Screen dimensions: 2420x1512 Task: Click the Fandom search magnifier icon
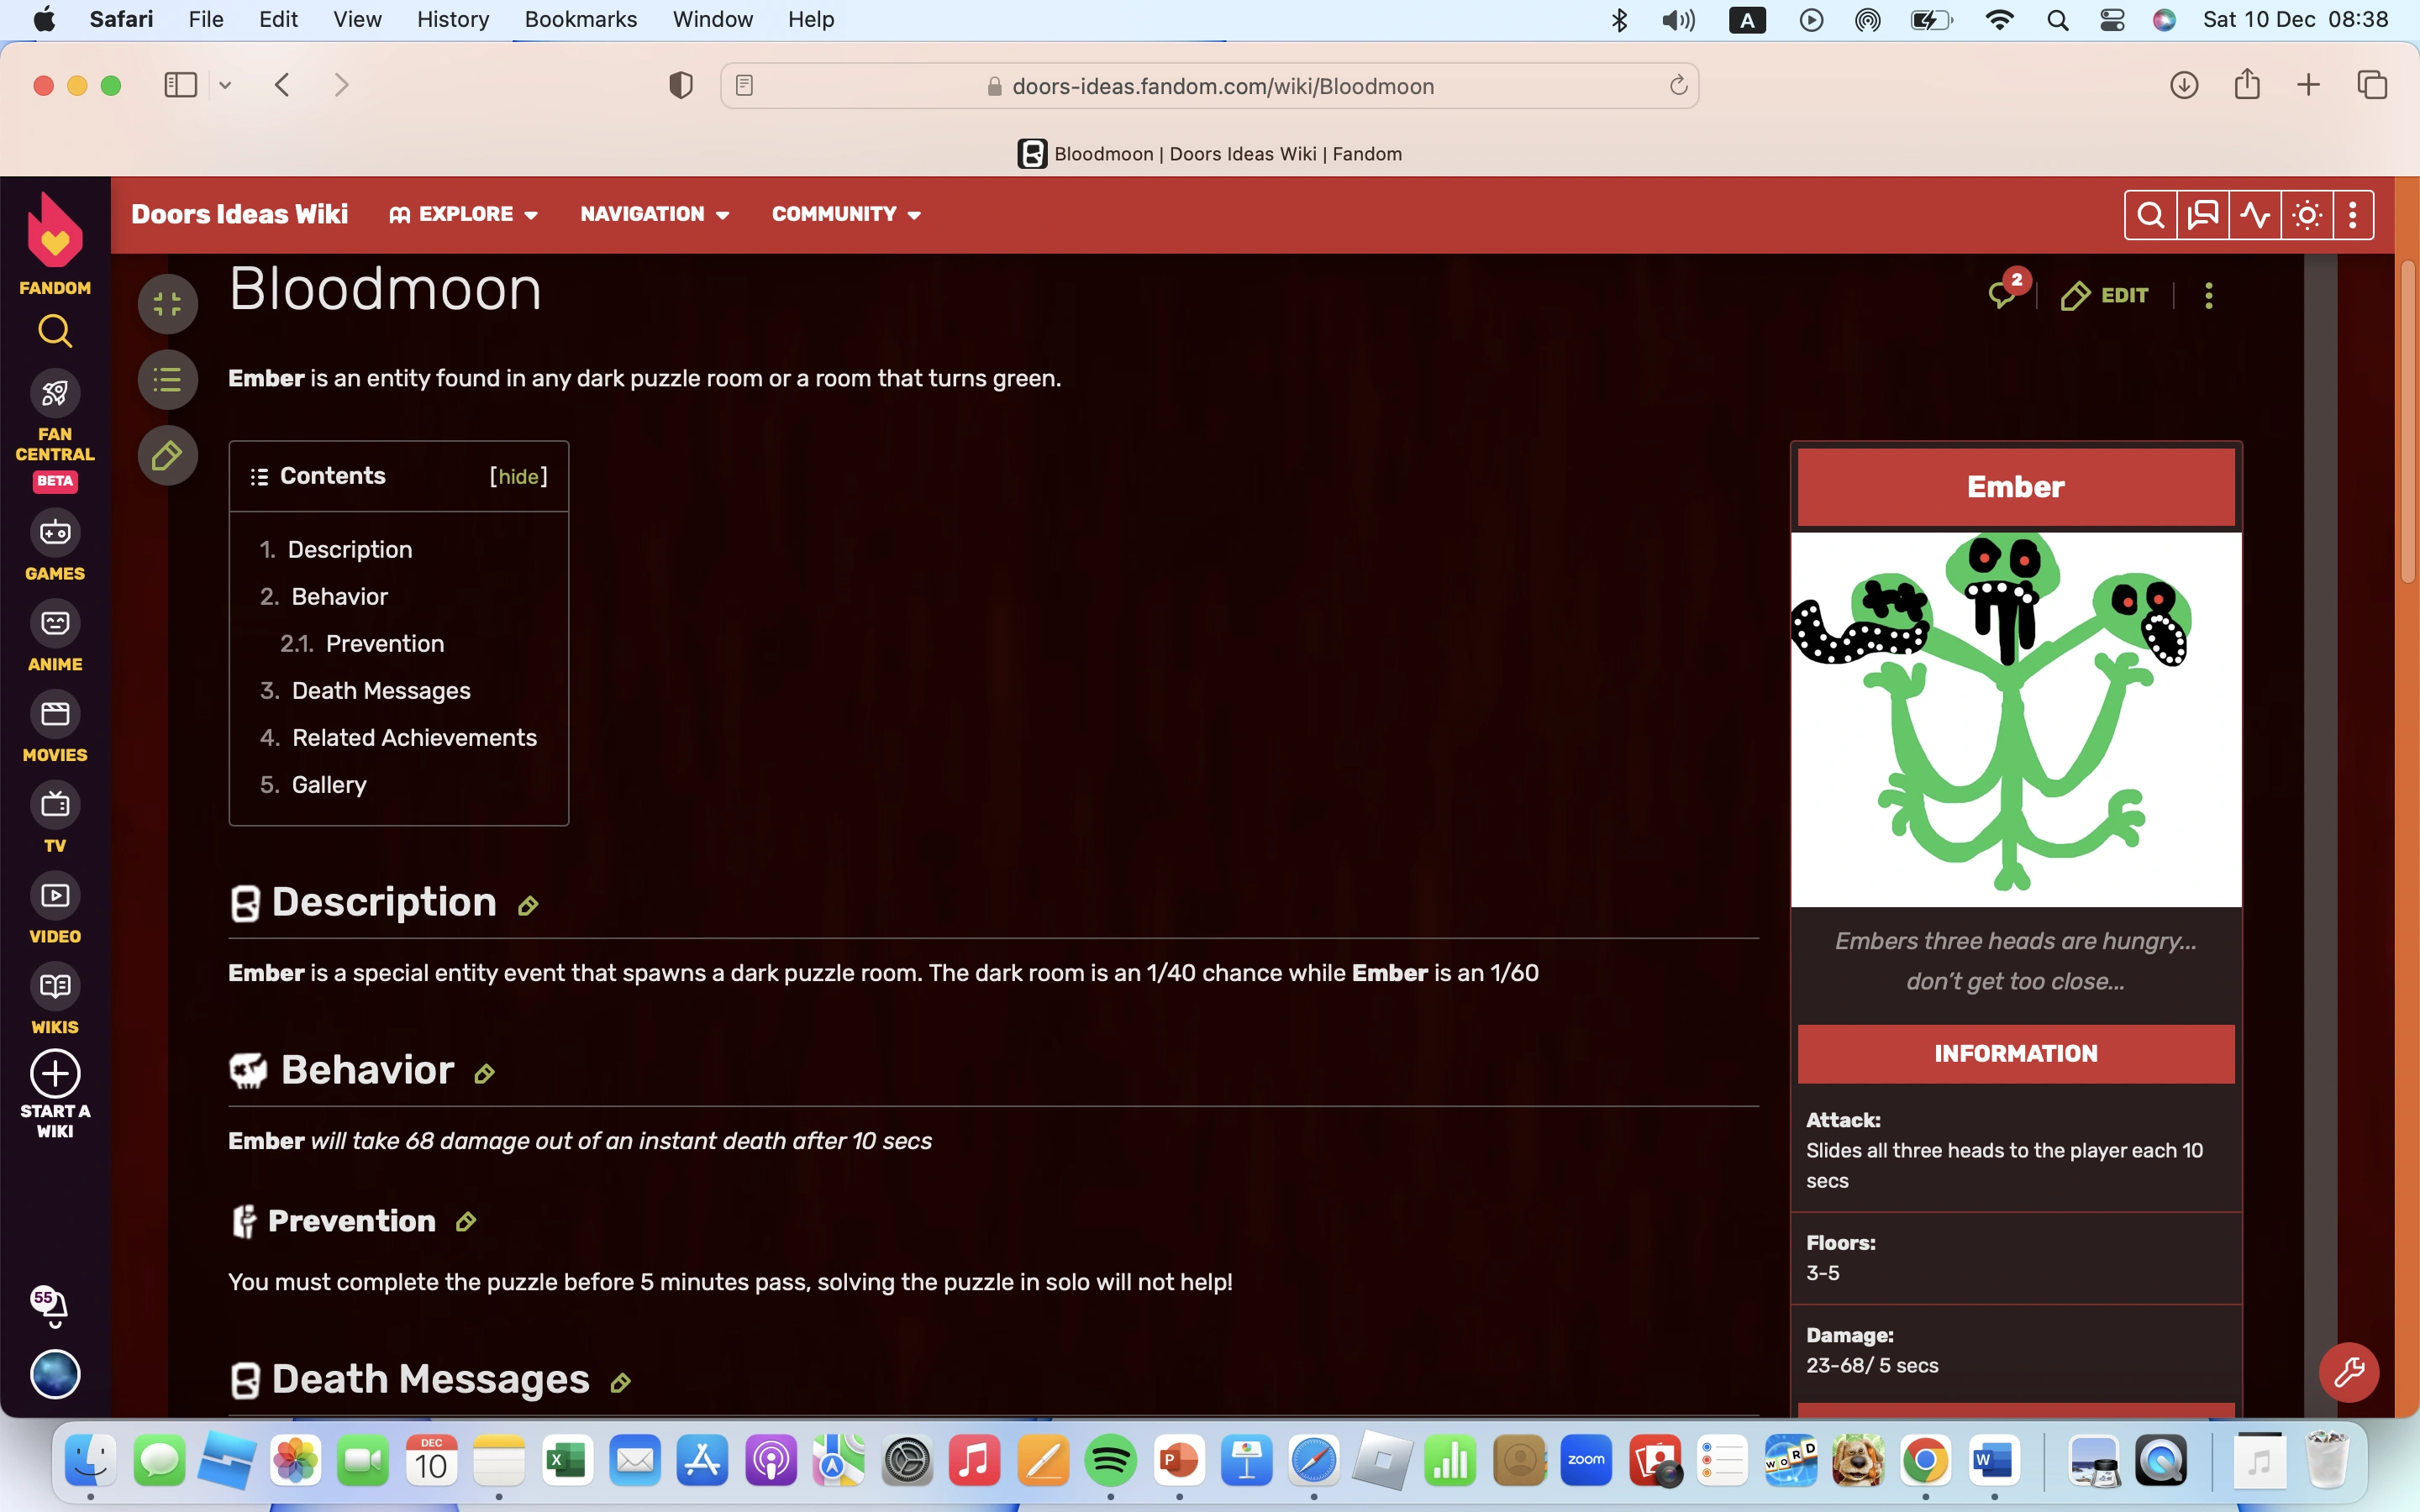tap(55, 331)
